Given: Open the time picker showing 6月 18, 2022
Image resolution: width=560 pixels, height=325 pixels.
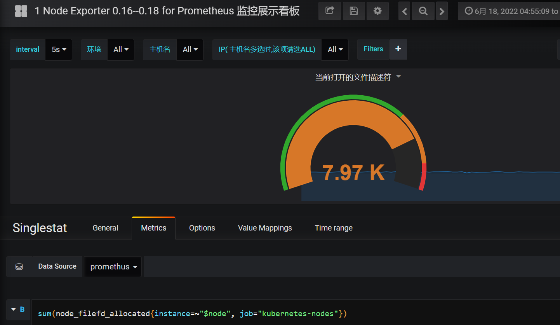Looking at the screenshot, I should point(509,11).
